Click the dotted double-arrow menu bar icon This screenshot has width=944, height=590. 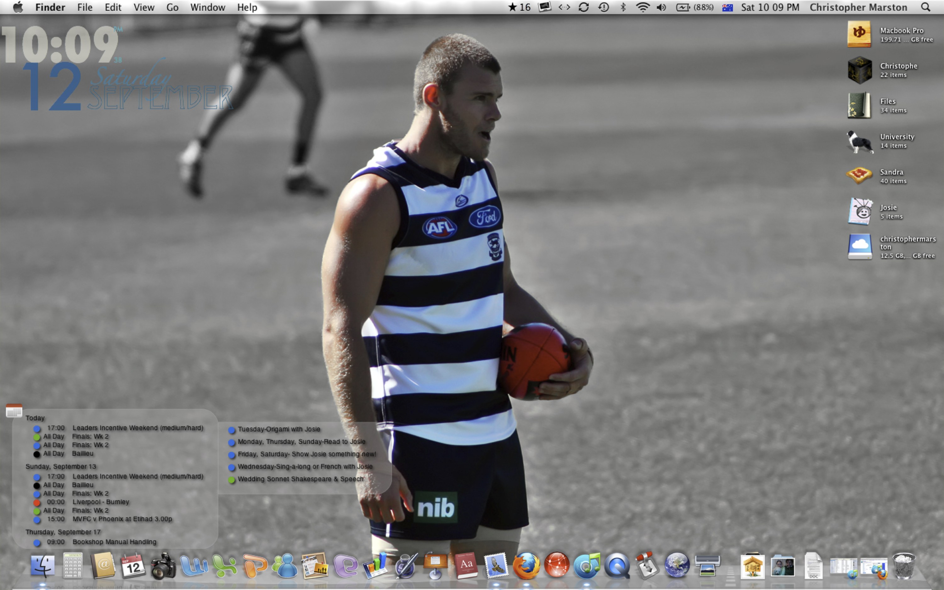[x=564, y=7]
